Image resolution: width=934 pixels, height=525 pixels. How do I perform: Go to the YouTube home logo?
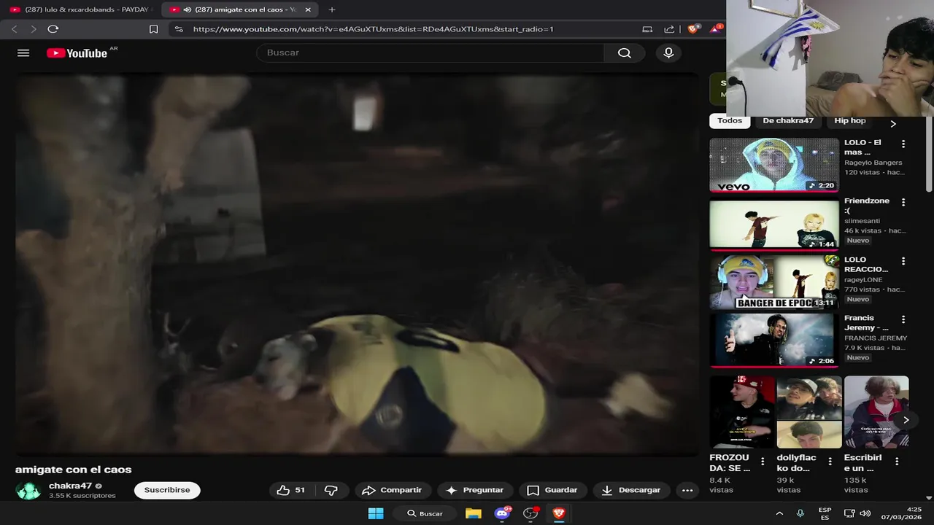pos(77,53)
